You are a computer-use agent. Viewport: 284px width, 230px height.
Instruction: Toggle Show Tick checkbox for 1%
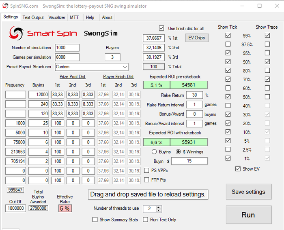click(x=228, y=158)
